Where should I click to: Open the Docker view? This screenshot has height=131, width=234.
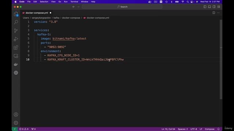pos(16,64)
